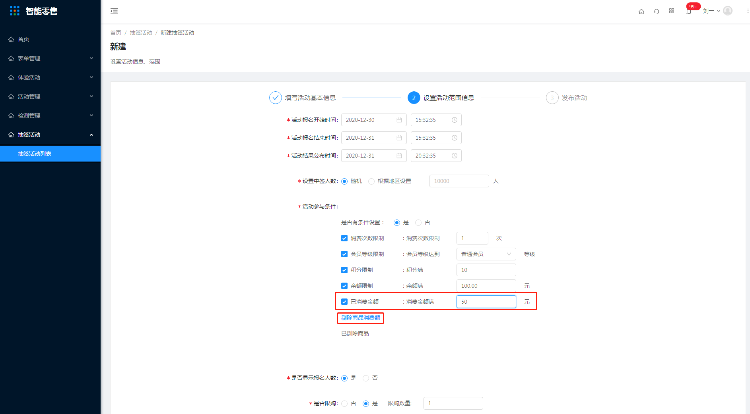Open customer support headset icon

[657, 12]
